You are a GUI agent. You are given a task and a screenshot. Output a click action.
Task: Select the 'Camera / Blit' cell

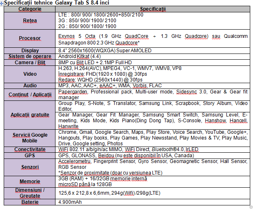pos(30,63)
